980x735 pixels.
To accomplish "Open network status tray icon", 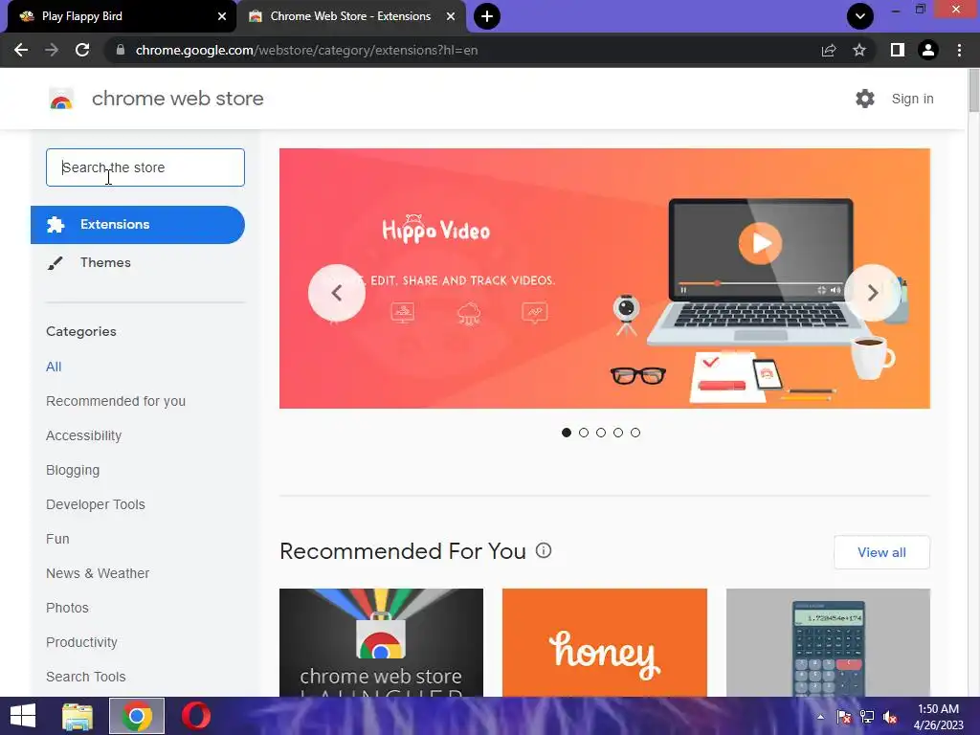I will click(867, 717).
